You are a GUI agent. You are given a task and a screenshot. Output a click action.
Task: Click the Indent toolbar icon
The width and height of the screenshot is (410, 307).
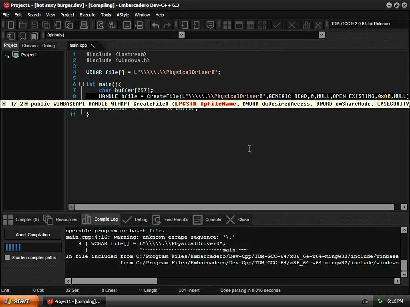(184, 25)
